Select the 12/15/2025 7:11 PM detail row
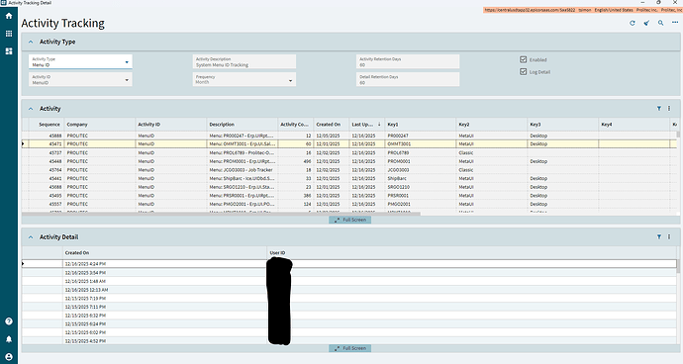 (349, 307)
